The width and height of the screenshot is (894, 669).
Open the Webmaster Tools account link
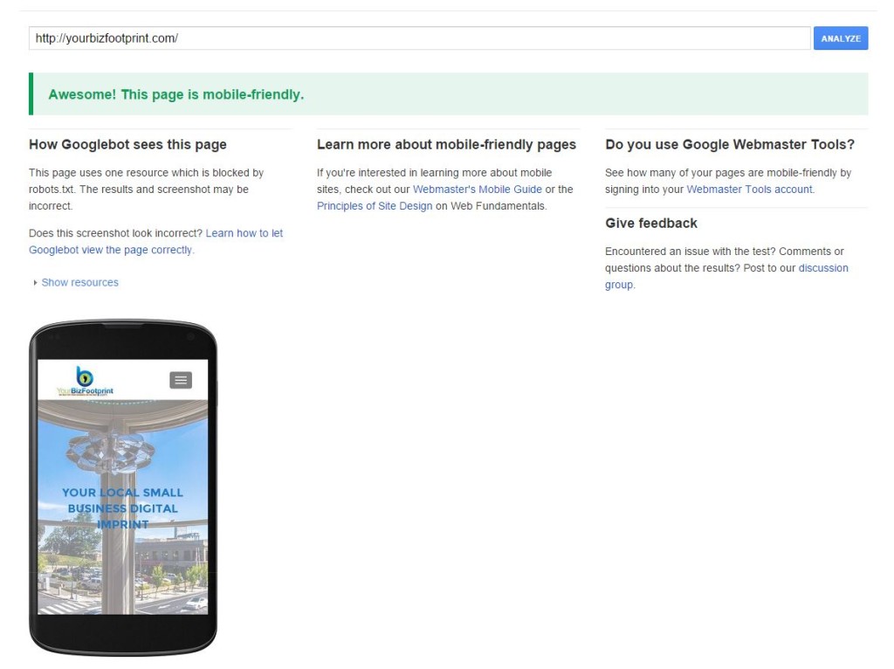pos(750,190)
